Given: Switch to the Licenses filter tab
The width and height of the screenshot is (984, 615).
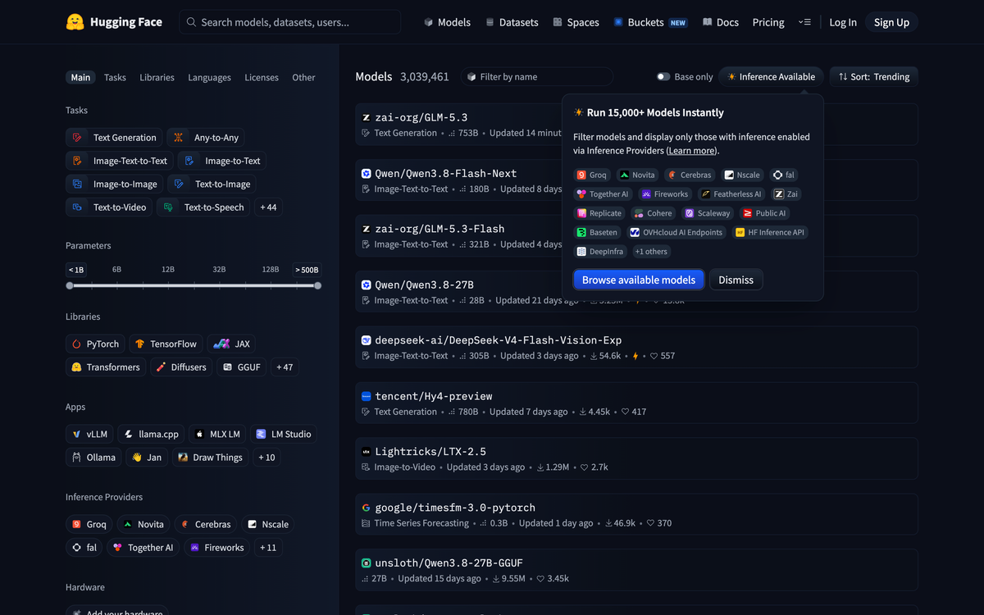Looking at the screenshot, I should click(262, 77).
